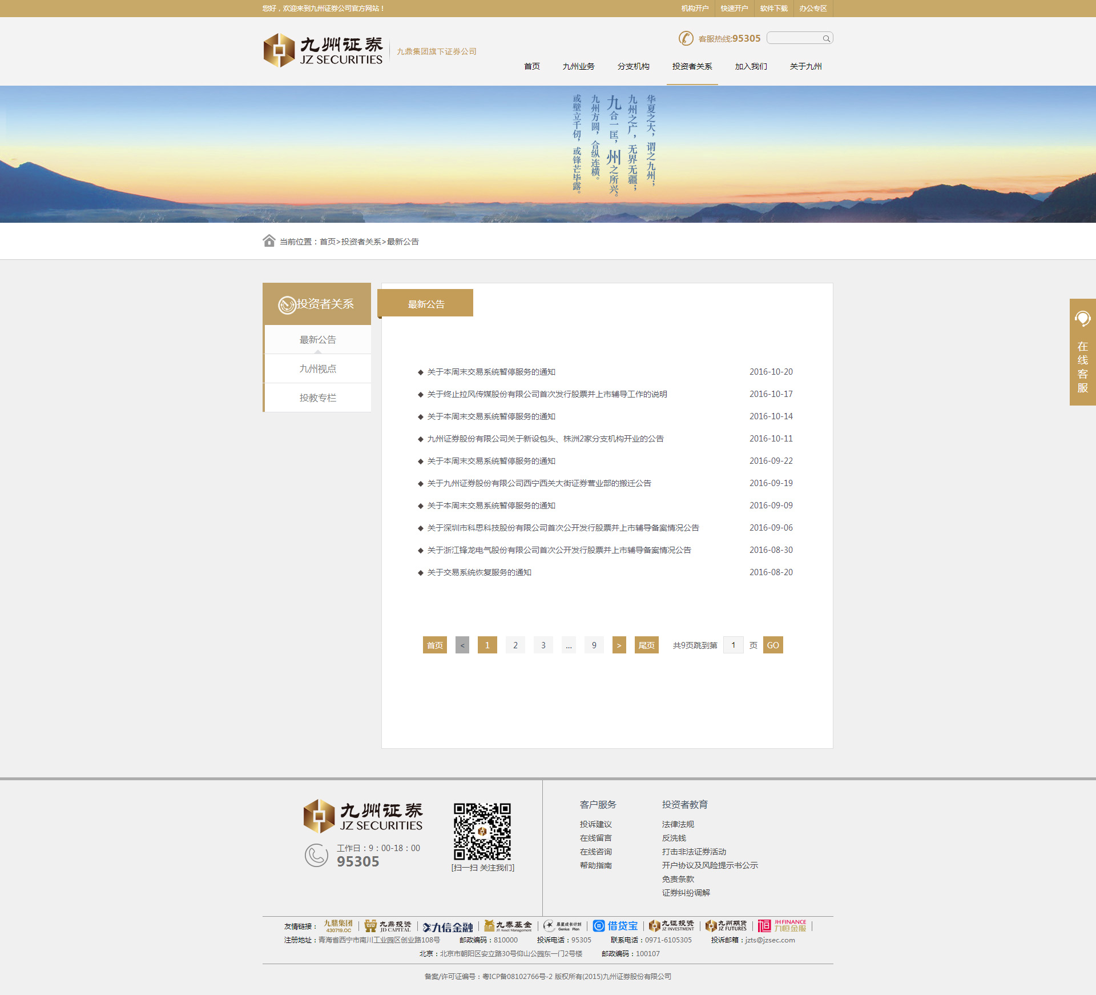1096x995 pixels.
Task: Click the home breadcrumb house icon
Action: point(269,240)
